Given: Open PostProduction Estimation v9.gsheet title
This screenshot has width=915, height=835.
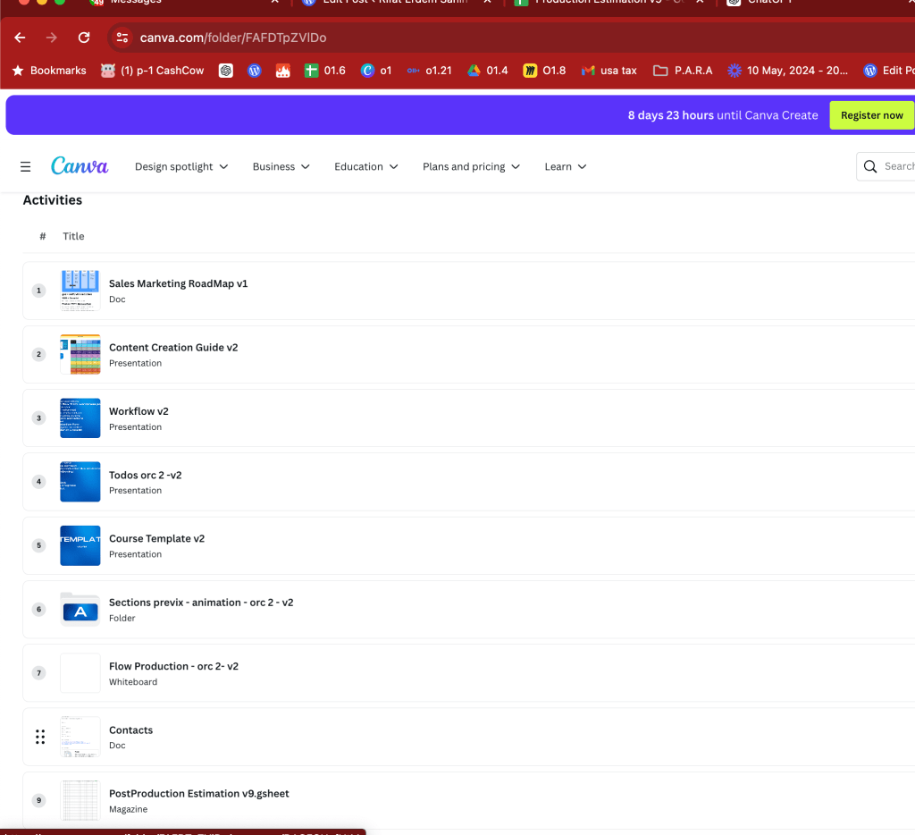Looking at the screenshot, I should click(x=199, y=794).
